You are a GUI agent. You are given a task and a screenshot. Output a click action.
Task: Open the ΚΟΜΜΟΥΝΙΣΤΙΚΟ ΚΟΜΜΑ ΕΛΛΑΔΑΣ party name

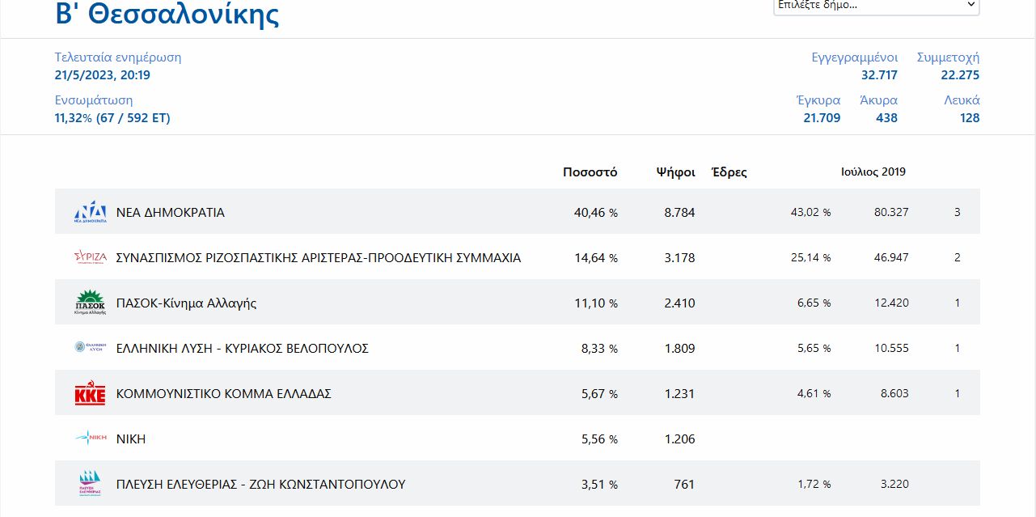pyautogui.click(x=224, y=394)
